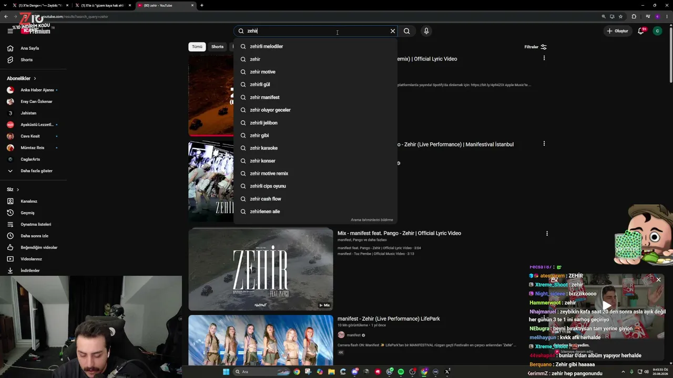Choose the 'zehir manifest' suggestion

[x=315, y=97]
